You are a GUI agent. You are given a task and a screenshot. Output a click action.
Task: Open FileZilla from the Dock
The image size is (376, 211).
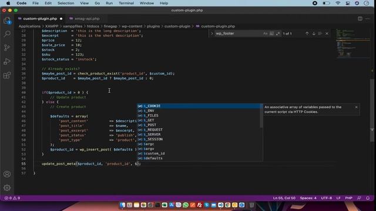pos(200,205)
